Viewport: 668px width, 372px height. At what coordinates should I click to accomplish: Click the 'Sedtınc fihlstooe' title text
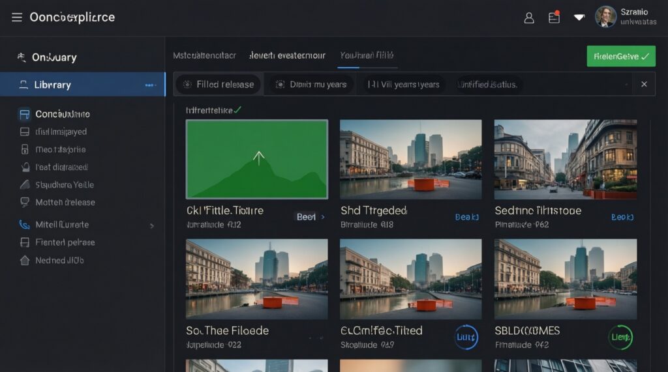538,210
